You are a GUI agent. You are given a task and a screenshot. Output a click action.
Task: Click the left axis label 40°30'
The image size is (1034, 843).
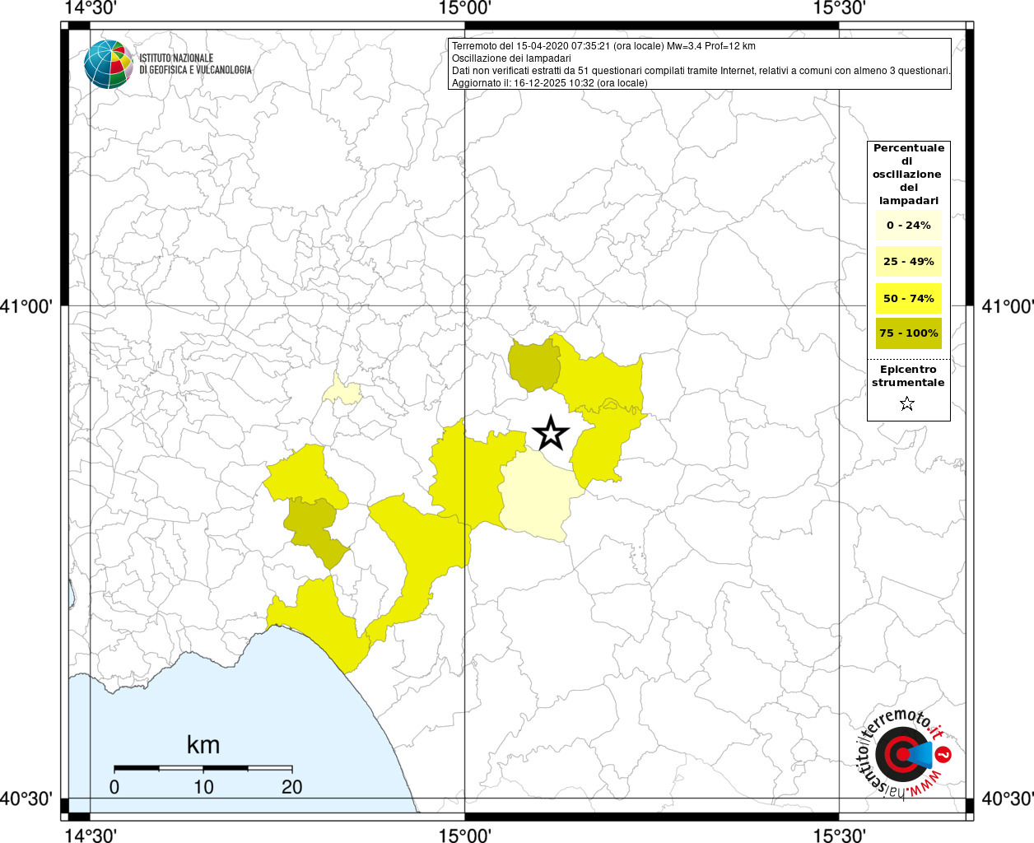pos(26,799)
